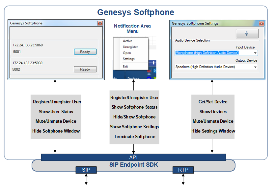274x188 pixels.
Task: Select the RTP box
Action: (x=183, y=170)
